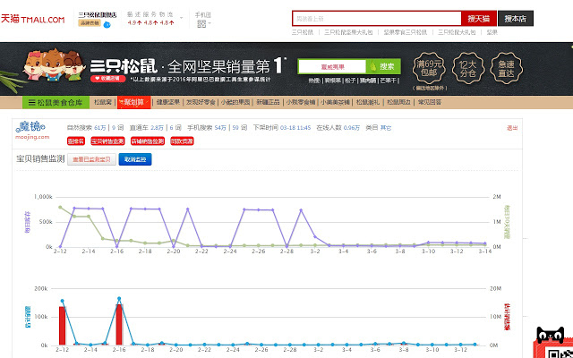
Task: Click the 魔镜 moojing.com logo
Action: pos(32,131)
